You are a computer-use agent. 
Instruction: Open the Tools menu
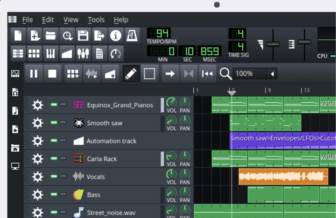(x=96, y=20)
